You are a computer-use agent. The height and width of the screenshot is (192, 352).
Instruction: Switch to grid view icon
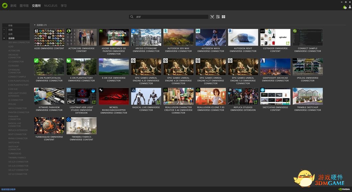(x=223, y=17)
